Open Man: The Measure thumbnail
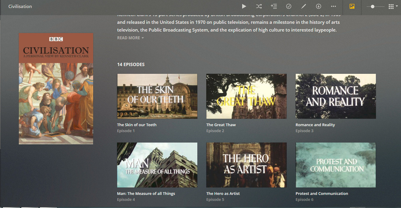 (157, 165)
